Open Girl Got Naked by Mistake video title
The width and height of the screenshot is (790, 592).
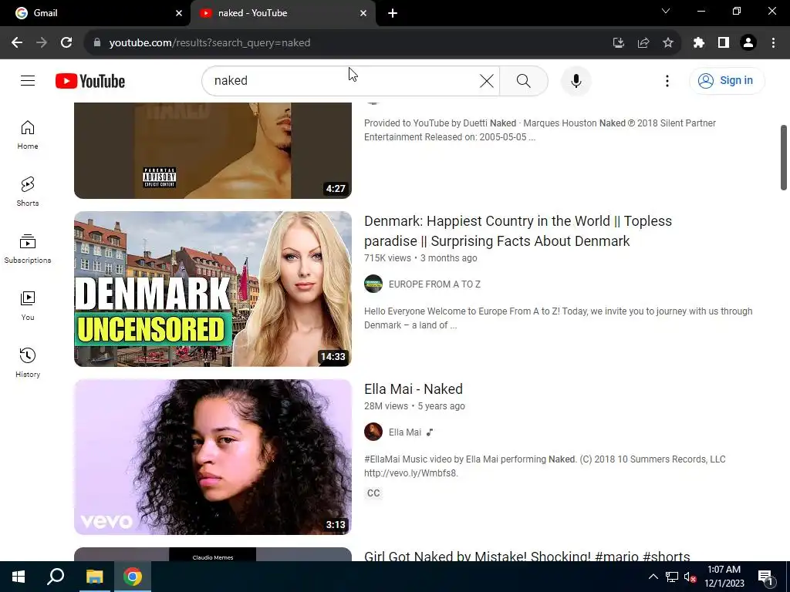[527, 556]
